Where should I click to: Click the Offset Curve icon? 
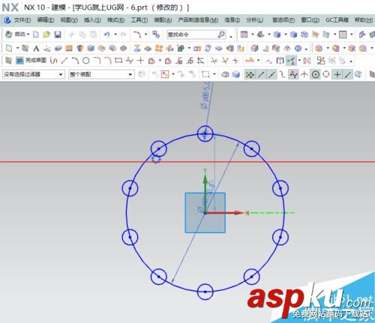[151, 61]
